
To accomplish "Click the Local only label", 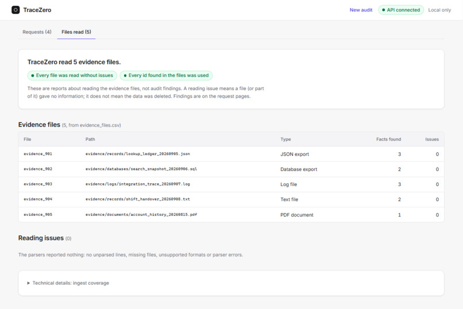I will point(439,10).
